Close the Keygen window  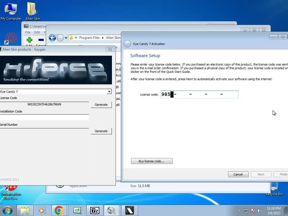110,49
